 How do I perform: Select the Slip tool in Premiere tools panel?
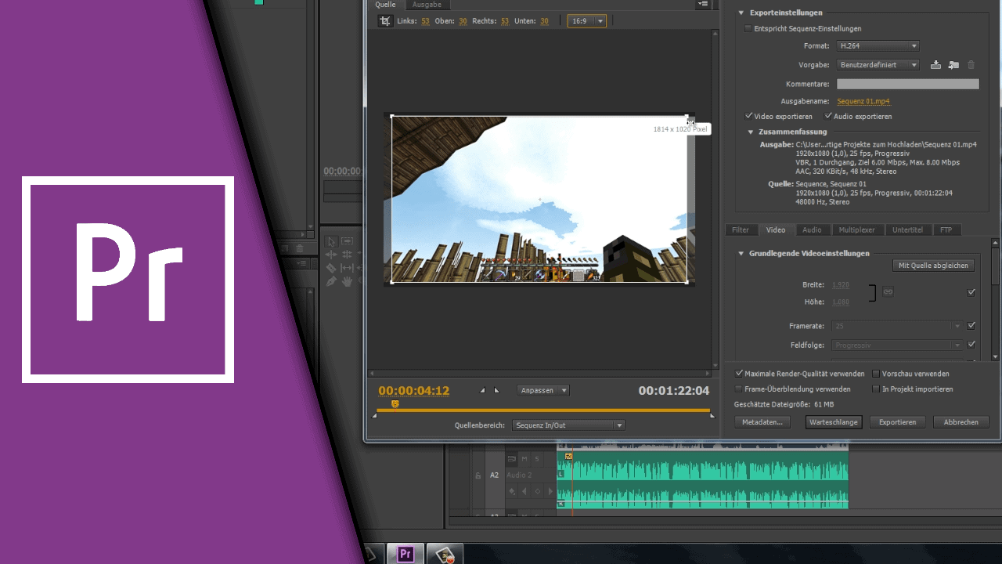pyautogui.click(x=346, y=268)
